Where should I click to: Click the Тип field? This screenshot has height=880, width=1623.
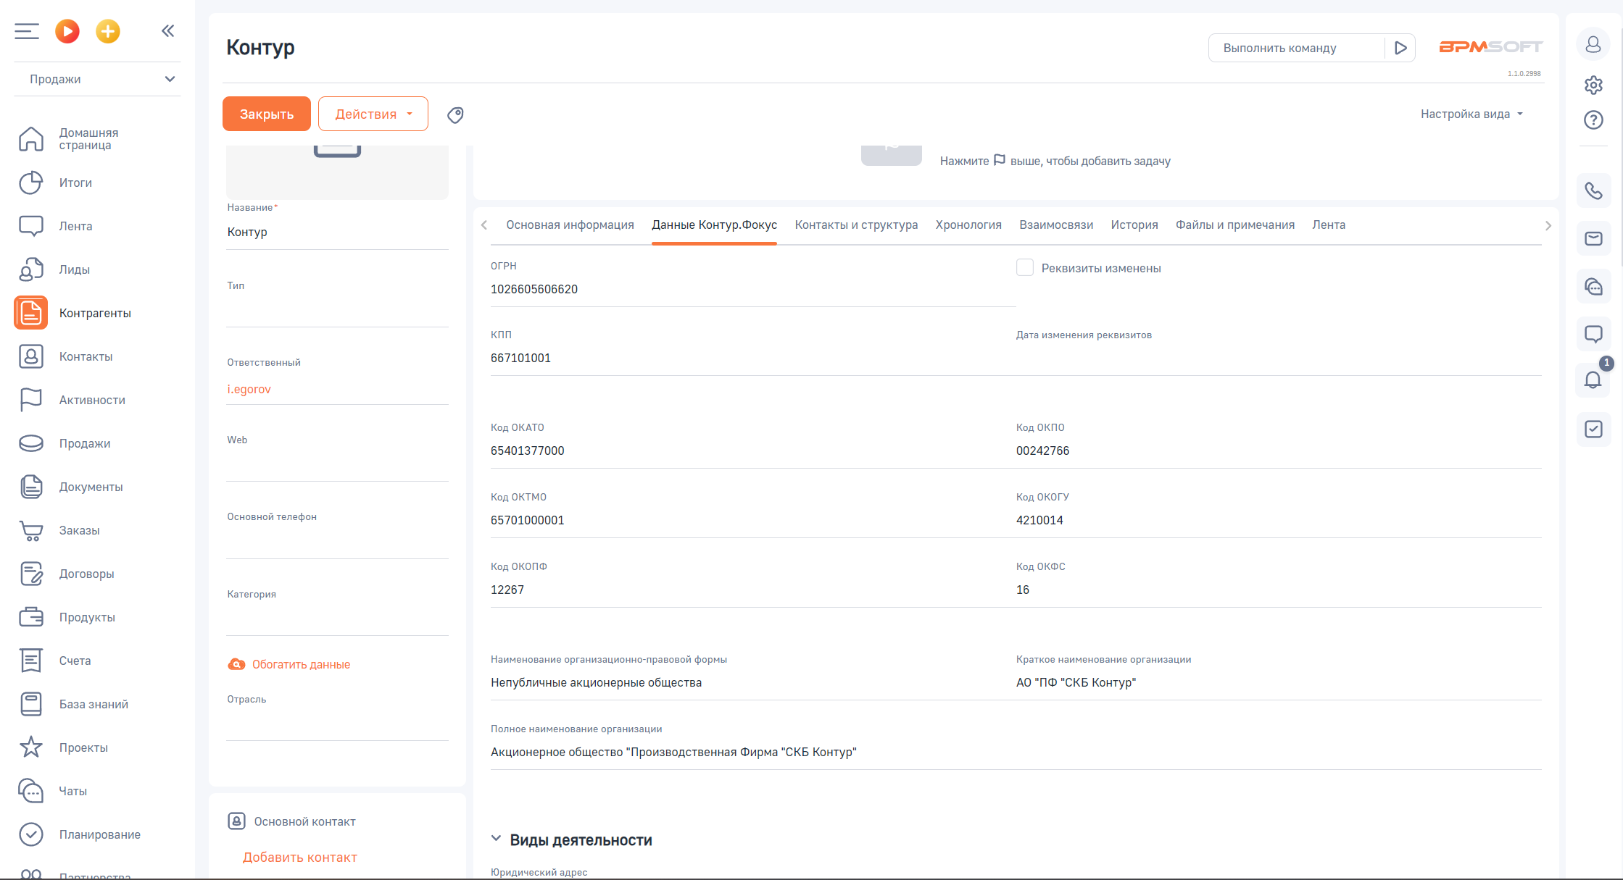(338, 309)
